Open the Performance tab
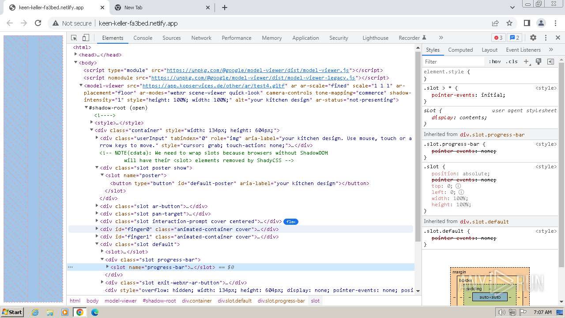The width and height of the screenshot is (565, 318). tap(237, 38)
